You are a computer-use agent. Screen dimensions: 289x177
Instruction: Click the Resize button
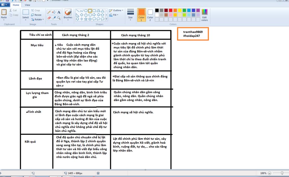pos(36,15)
